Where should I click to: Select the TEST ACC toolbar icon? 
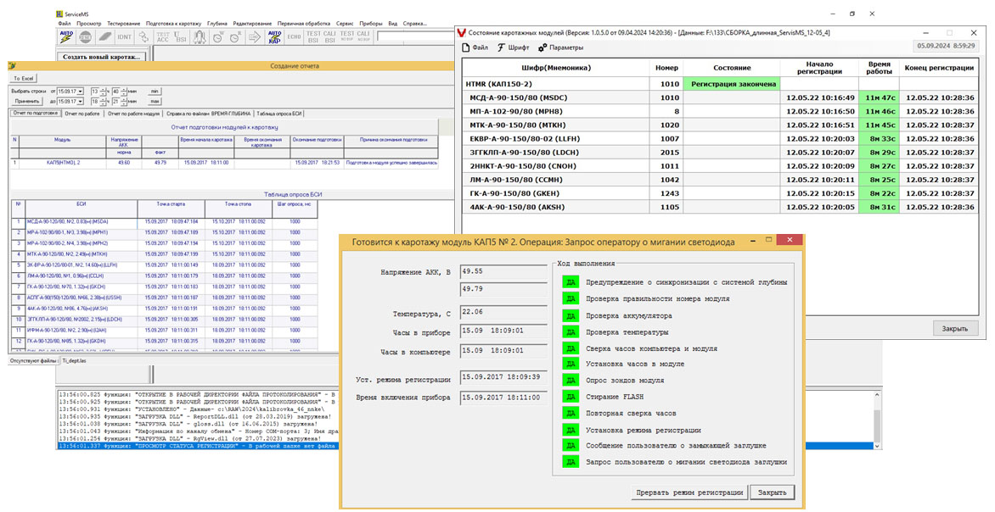coord(161,36)
